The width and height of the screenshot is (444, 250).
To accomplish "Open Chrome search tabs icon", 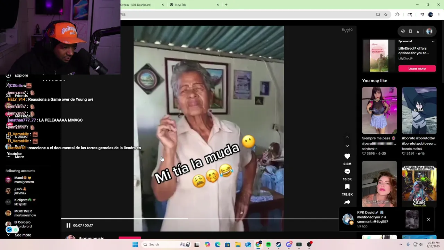I will 410,15.
